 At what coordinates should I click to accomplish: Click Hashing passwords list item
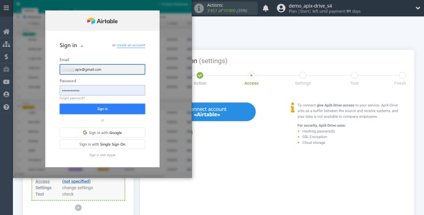click(x=319, y=131)
